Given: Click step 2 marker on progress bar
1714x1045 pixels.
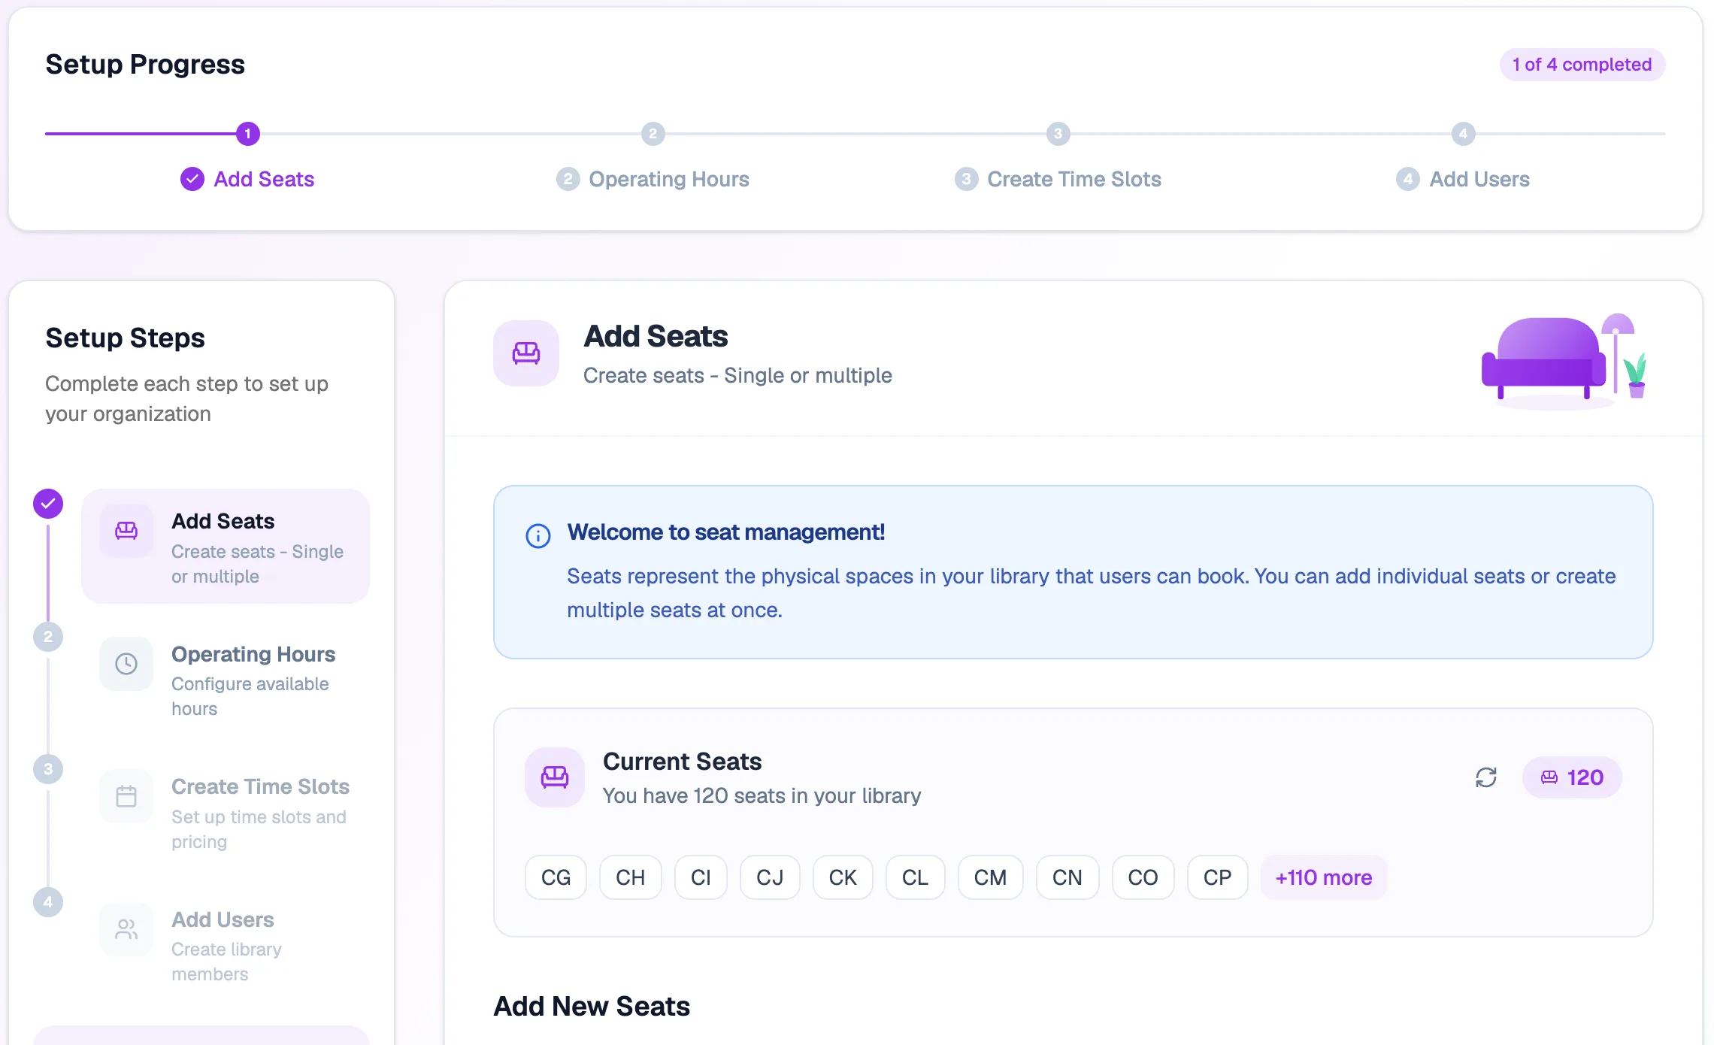Looking at the screenshot, I should (x=653, y=134).
